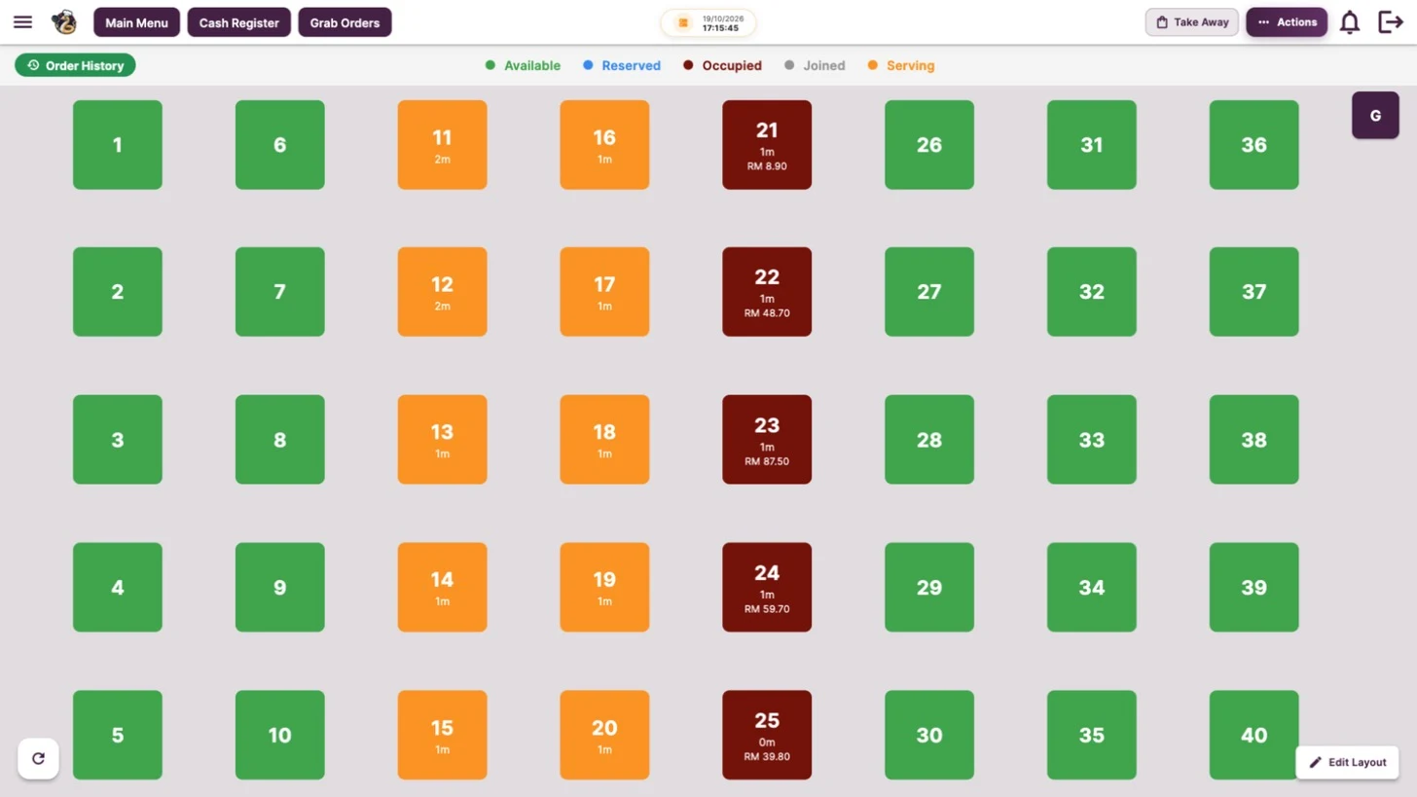1417x797 pixels.
Task: Open Grab Orders
Action: click(x=345, y=22)
